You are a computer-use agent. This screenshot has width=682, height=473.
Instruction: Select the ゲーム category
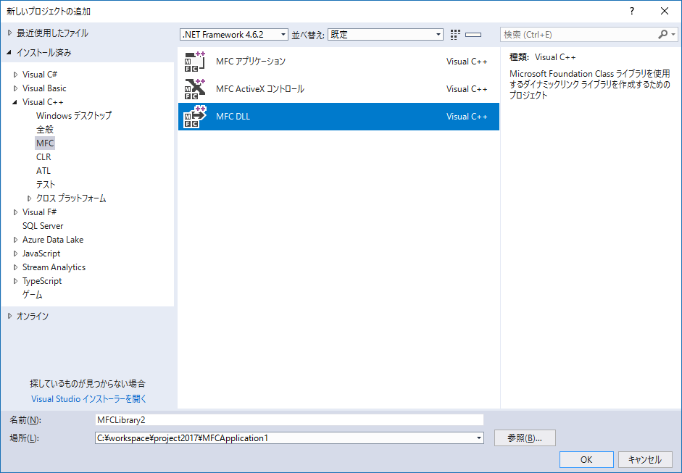coord(33,295)
